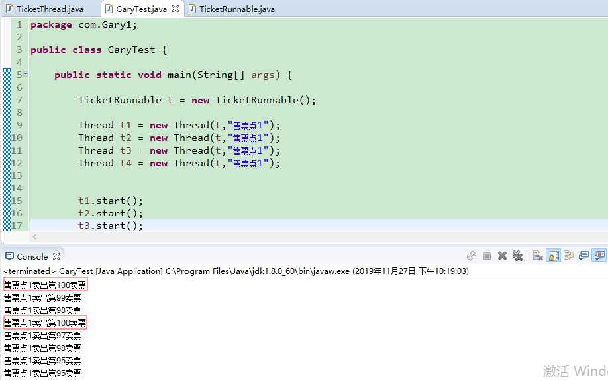Click the 'Thread t4 = new Thread' line
Viewport: 608px width, 380px height.
point(179,164)
